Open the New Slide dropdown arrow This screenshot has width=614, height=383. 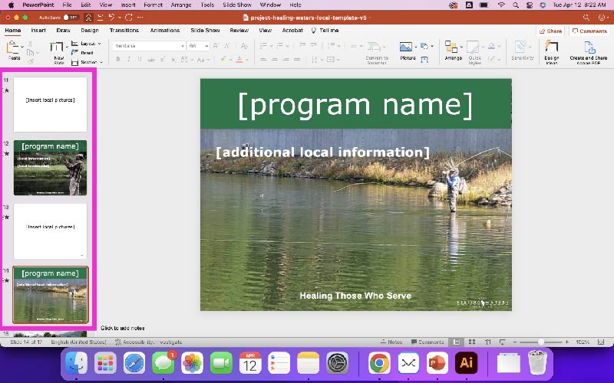(67, 47)
